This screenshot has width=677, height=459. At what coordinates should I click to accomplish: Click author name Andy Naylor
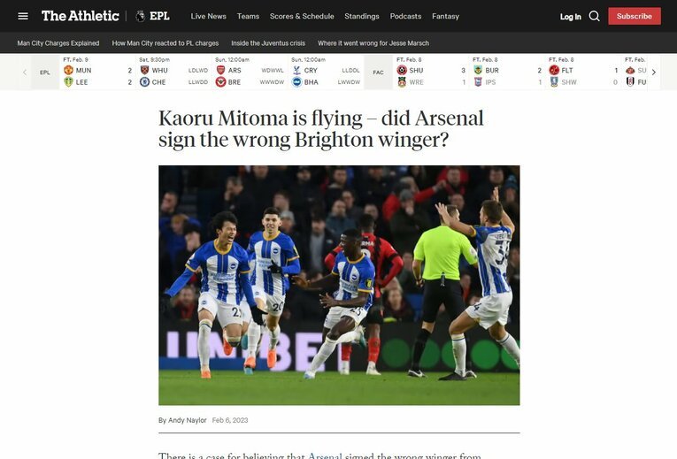(x=187, y=420)
